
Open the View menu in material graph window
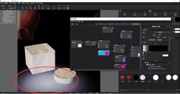point(79,21)
